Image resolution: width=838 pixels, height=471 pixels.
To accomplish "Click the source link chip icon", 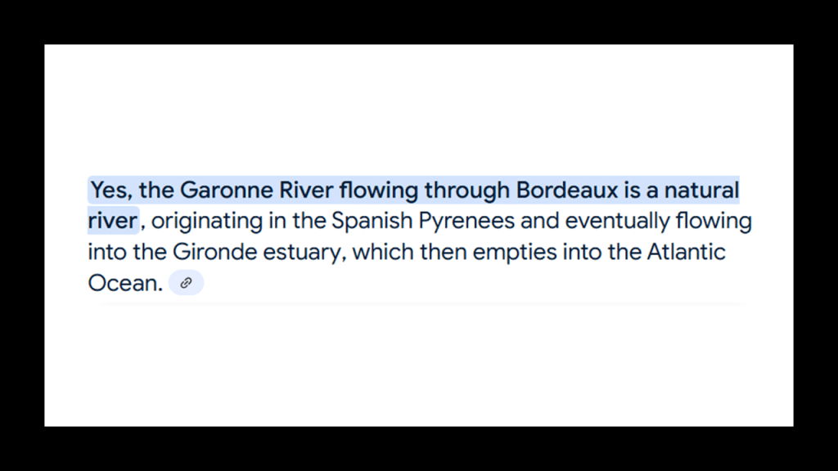I will coord(186,283).
